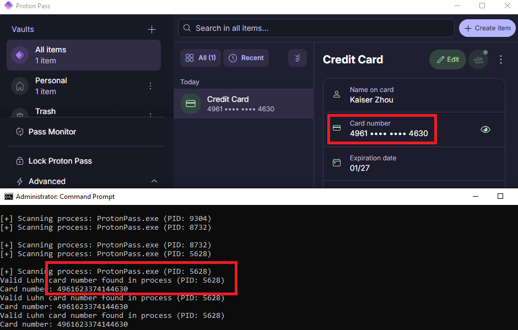This screenshot has height=330, width=518.
Task: Click the person icon by Name on card
Action: tap(337, 94)
